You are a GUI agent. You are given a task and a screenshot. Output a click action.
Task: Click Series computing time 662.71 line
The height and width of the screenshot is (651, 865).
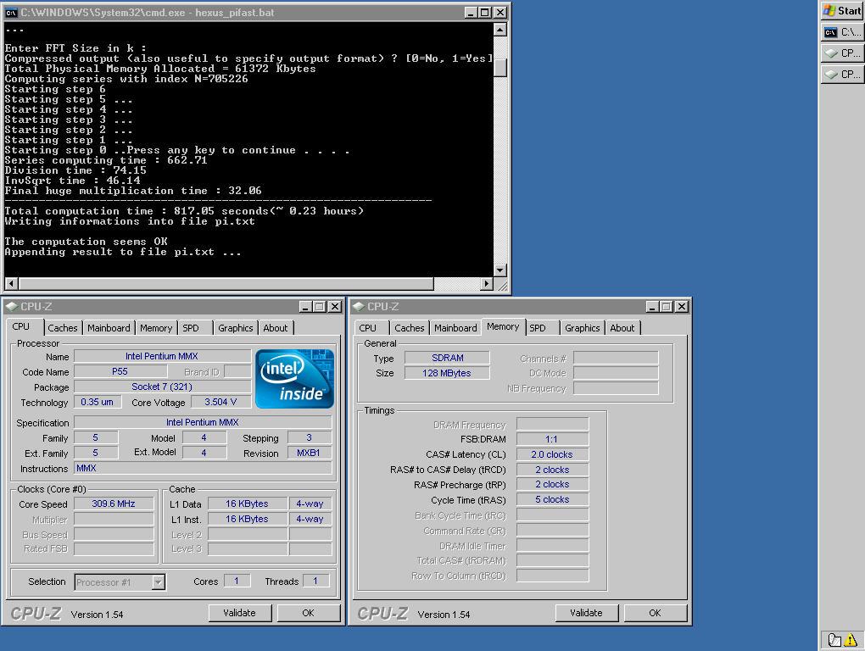[106, 160]
